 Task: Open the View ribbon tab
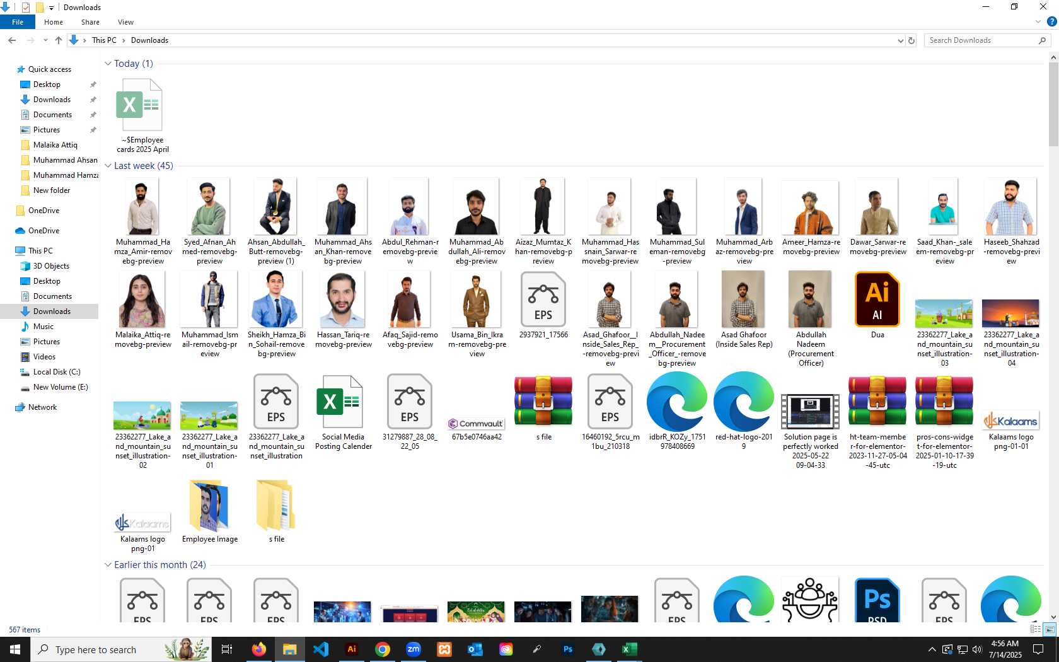point(125,22)
